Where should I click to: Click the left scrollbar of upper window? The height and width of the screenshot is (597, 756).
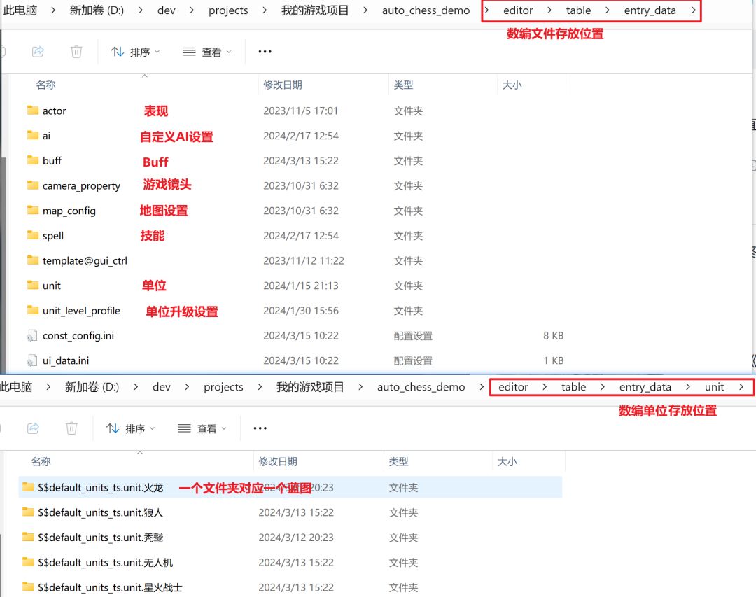click(x=3, y=265)
